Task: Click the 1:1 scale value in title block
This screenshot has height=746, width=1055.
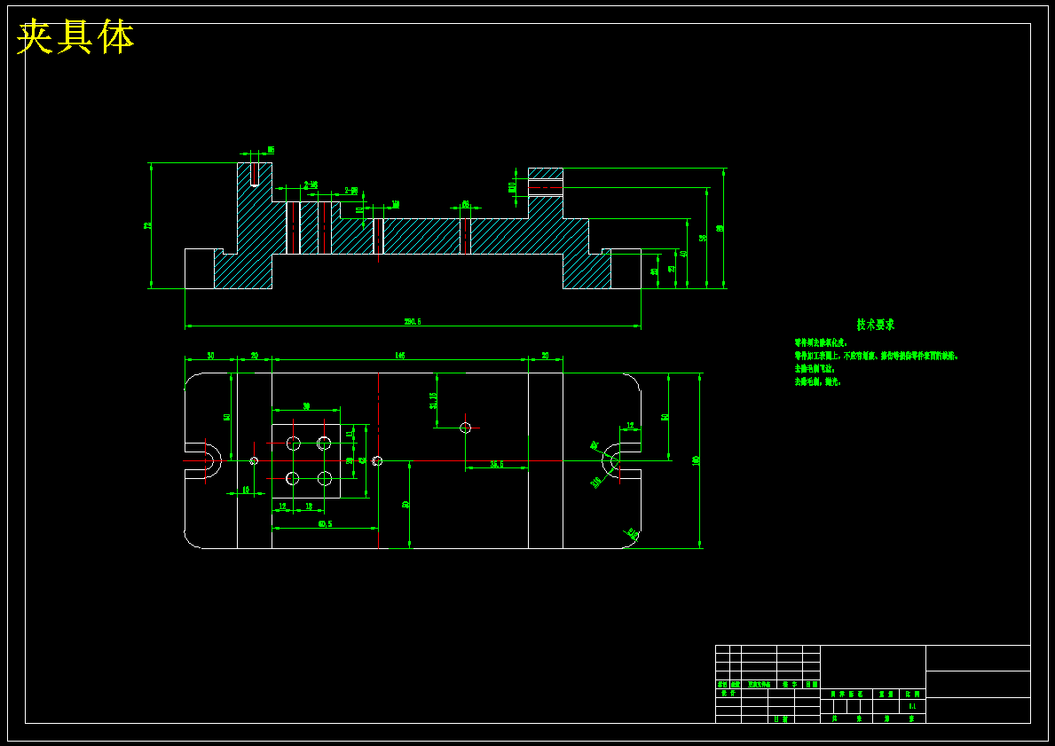Action: click(x=912, y=706)
